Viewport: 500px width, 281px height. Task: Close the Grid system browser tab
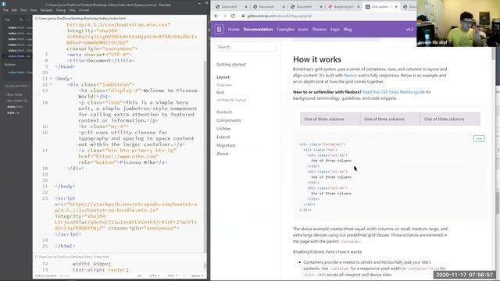(396, 7)
